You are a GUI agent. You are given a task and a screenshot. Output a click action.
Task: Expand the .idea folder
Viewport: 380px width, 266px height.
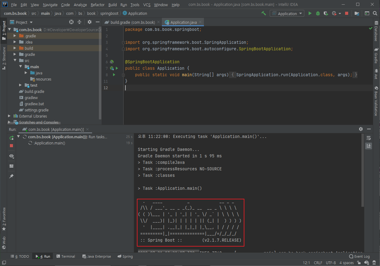click(x=15, y=42)
